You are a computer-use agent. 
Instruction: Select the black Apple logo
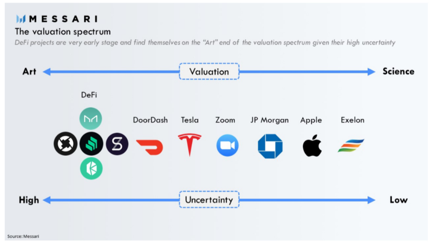point(312,146)
